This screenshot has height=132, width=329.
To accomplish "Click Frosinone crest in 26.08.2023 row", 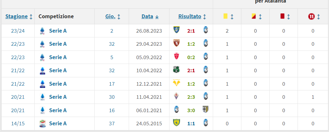I will (176, 30).
